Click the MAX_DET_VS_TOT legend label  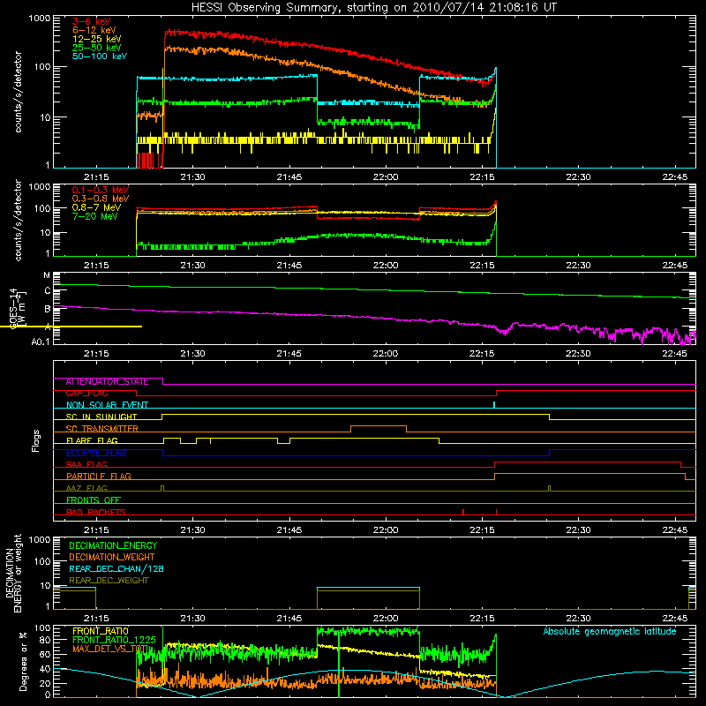(111, 649)
